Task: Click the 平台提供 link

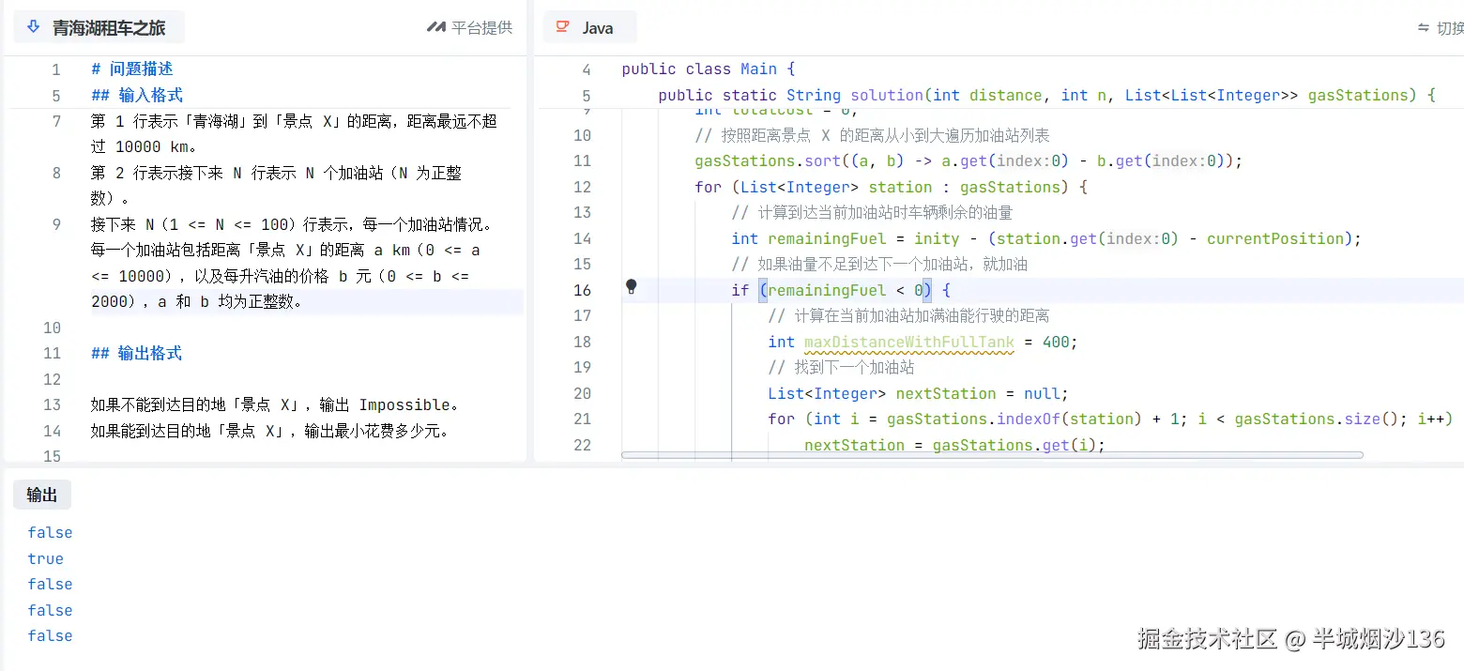Action: 479,27
